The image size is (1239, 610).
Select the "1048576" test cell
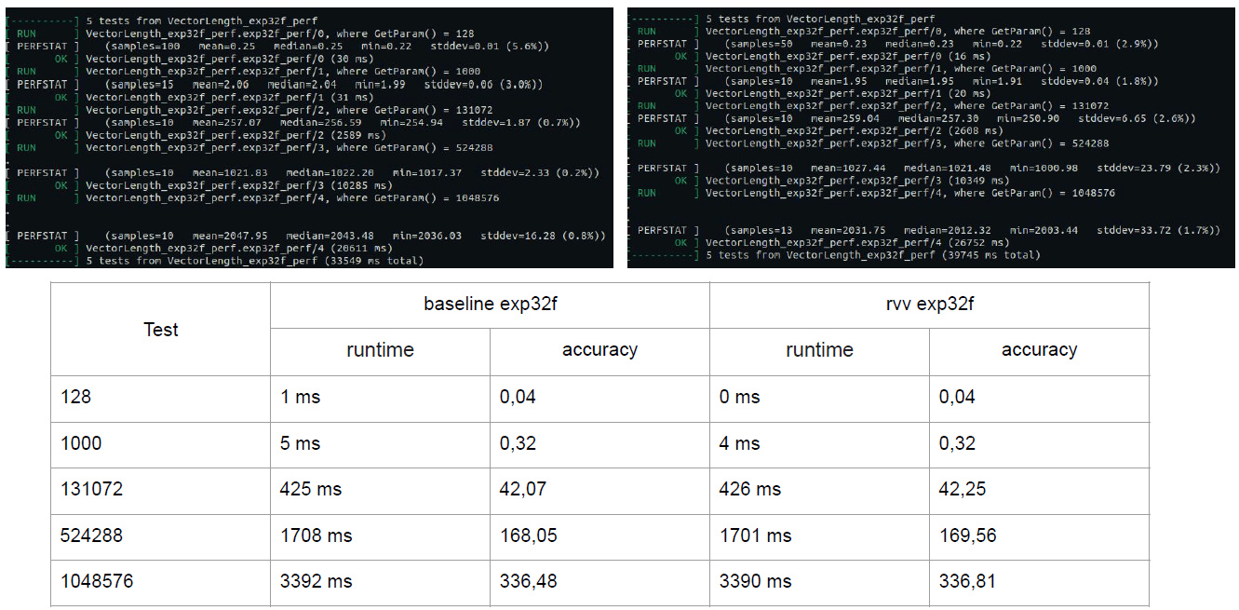point(160,581)
